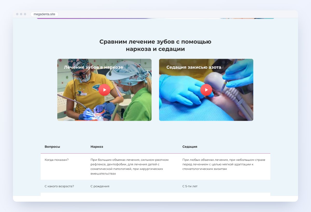Click the first gray window control dot
Screen dimensions: 311x212
[x=17, y=14]
